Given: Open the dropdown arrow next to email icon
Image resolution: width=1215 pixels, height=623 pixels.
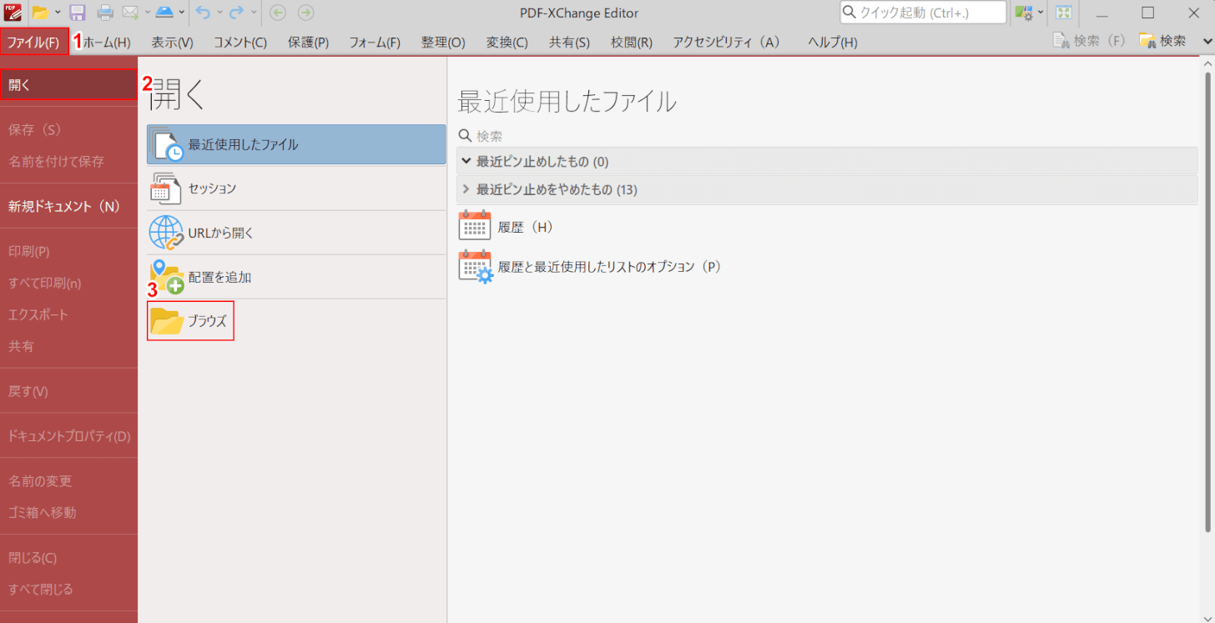Looking at the screenshot, I should coord(148,13).
